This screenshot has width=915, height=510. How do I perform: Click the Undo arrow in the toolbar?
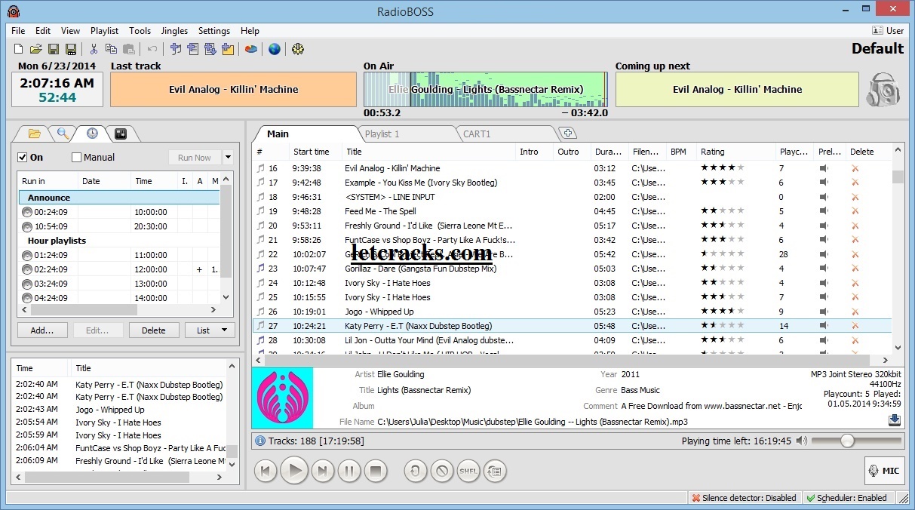pyautogui.click(x=152, y=49)
